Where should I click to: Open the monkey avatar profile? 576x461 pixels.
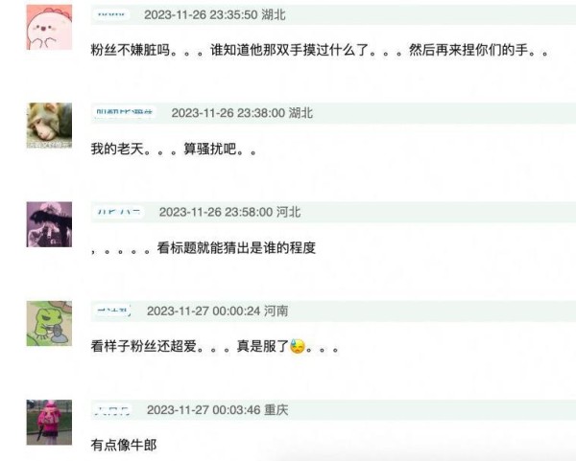[x=49, y=126]
